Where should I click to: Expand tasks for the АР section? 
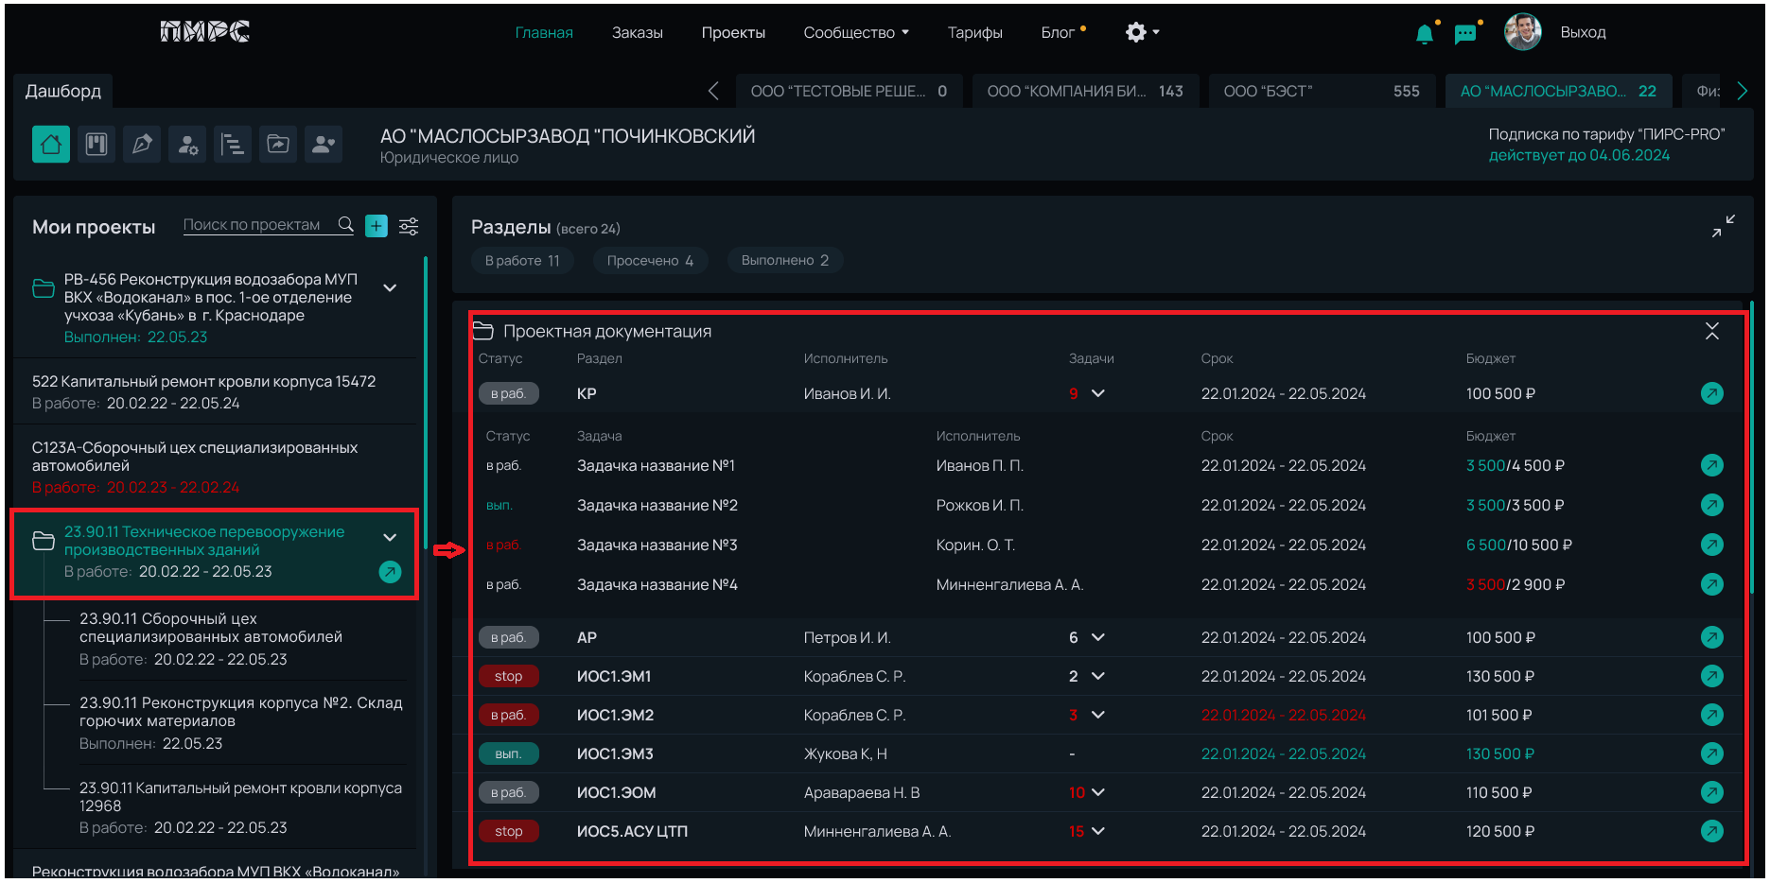(1097, 638)
